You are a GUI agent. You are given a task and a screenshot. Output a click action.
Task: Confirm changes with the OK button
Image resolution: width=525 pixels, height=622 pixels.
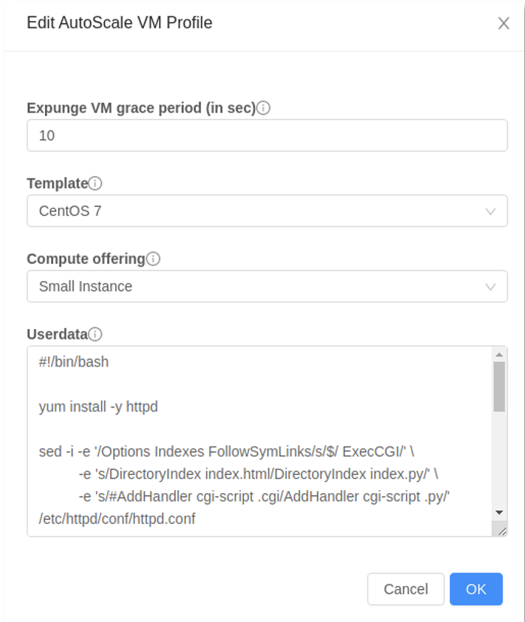click(x=476, y=589)
